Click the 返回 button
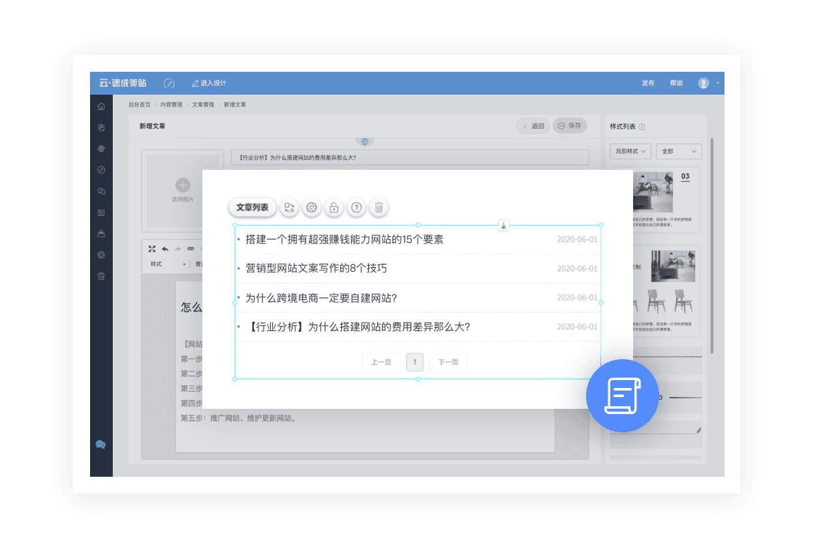 [533, 126]
